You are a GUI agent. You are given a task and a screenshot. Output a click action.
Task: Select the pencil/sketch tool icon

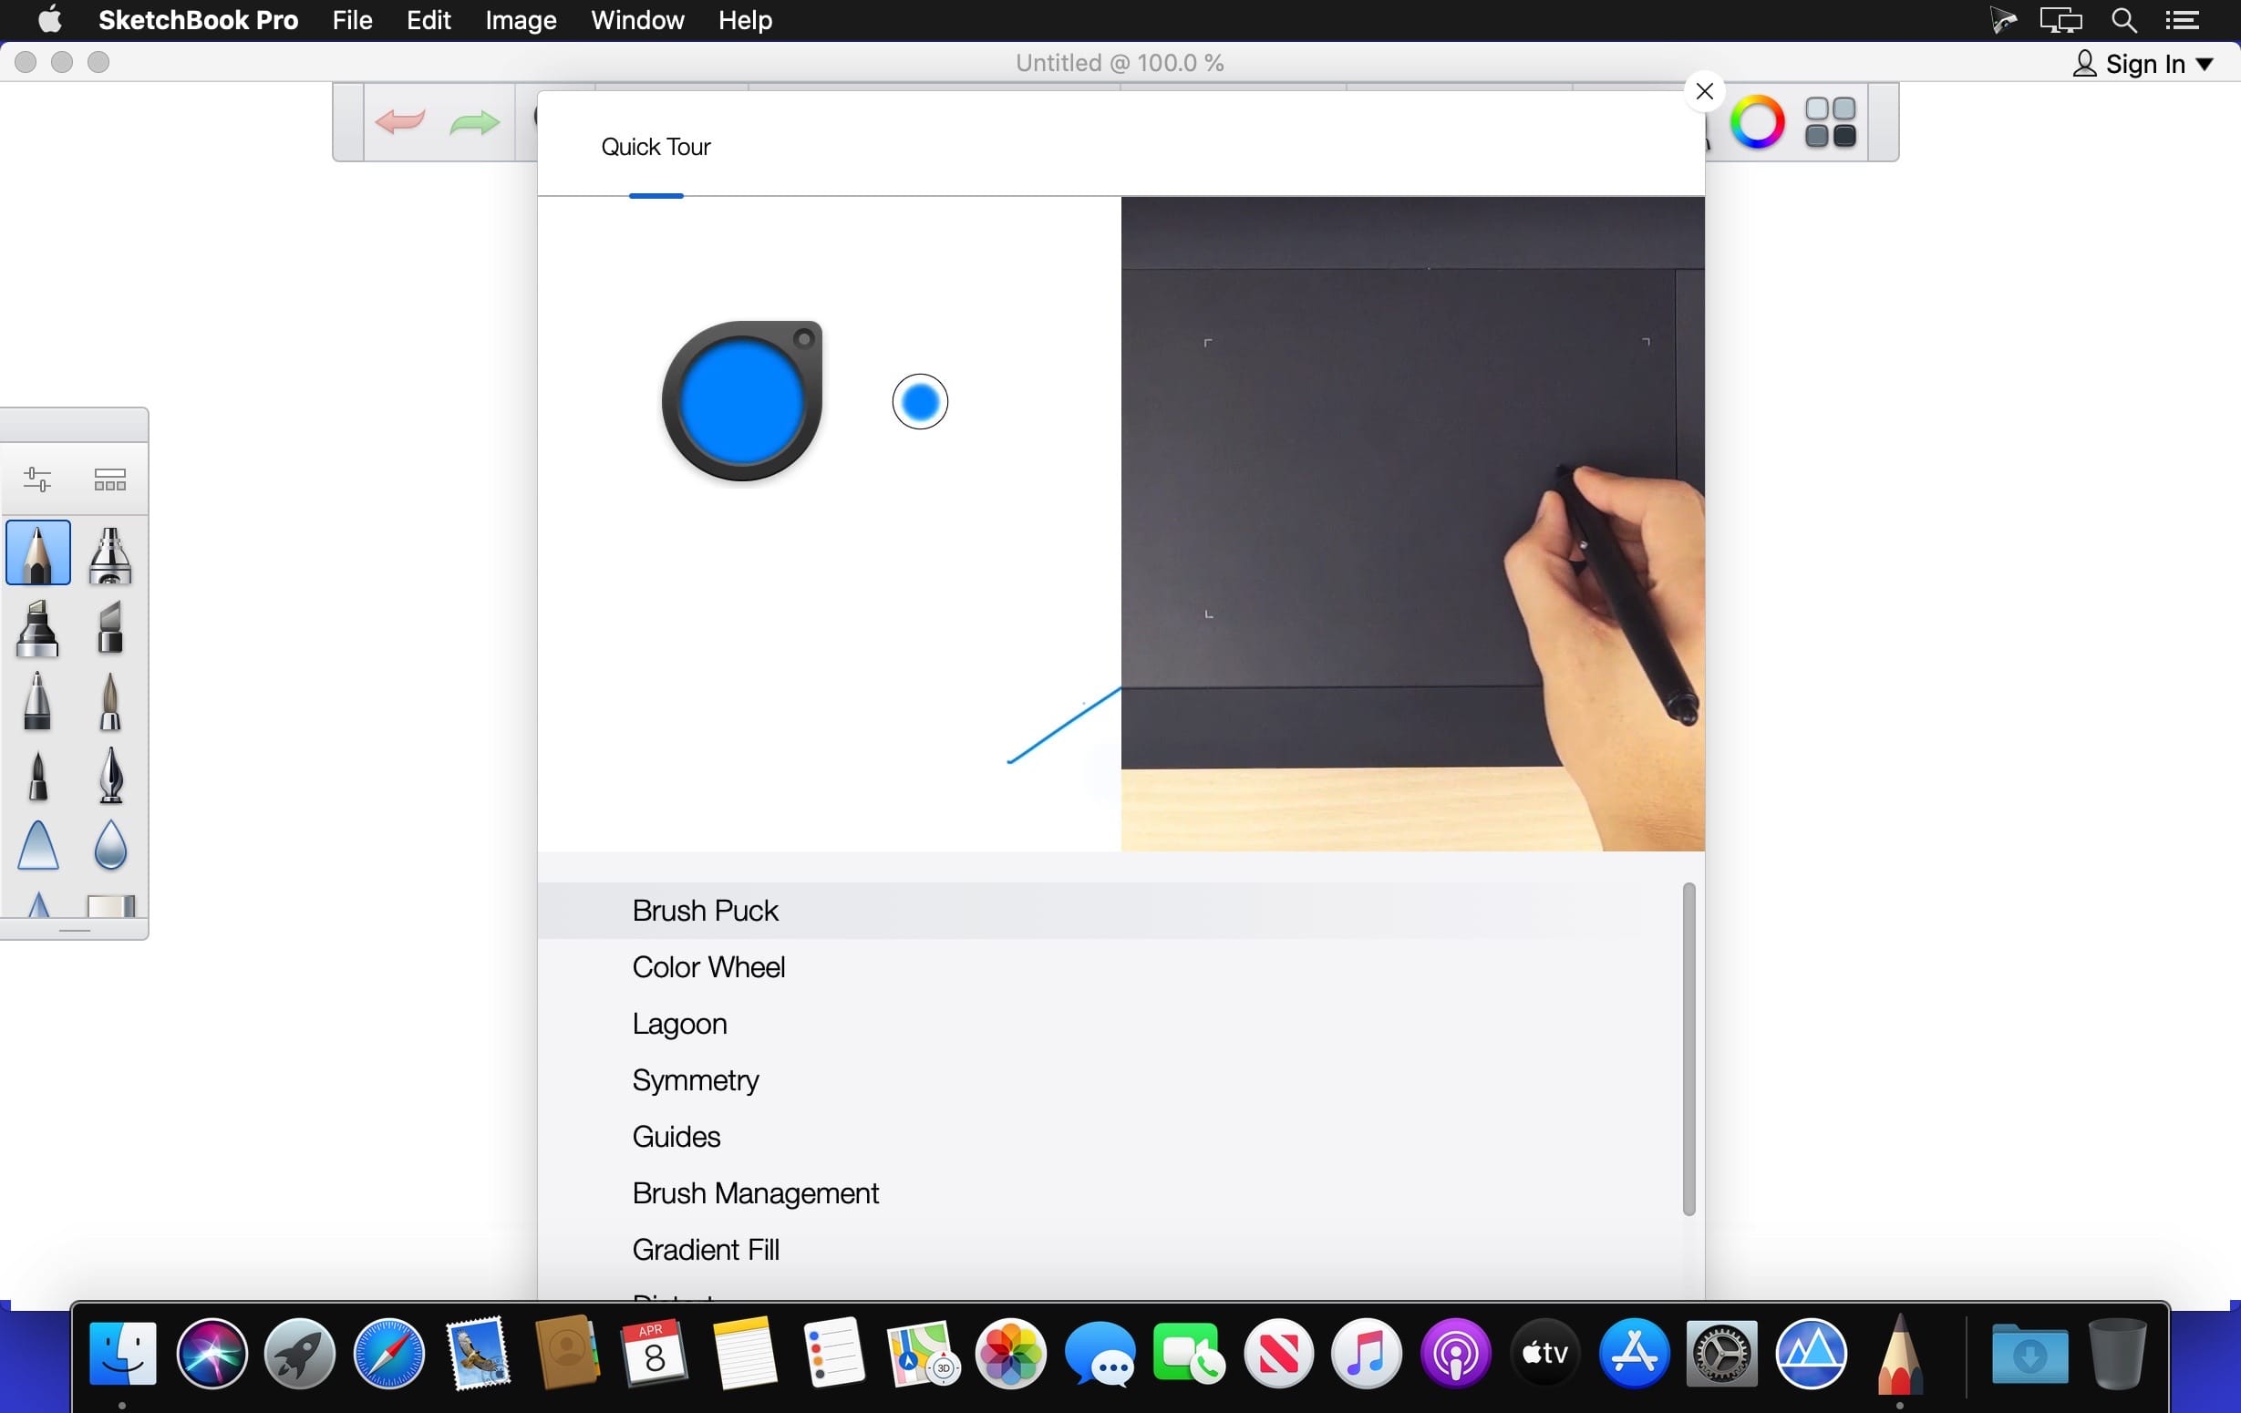39,552
